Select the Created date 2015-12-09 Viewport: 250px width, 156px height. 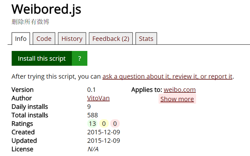103,132
